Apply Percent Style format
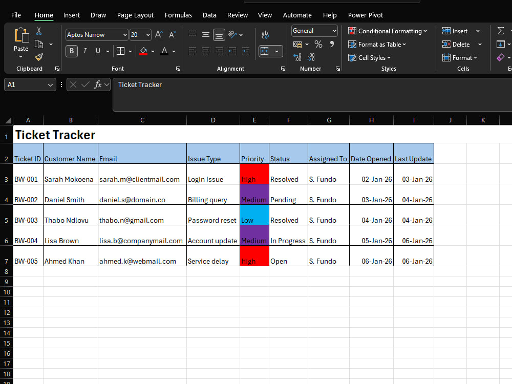This screenshot has height=384, width=512. (318, 44)
